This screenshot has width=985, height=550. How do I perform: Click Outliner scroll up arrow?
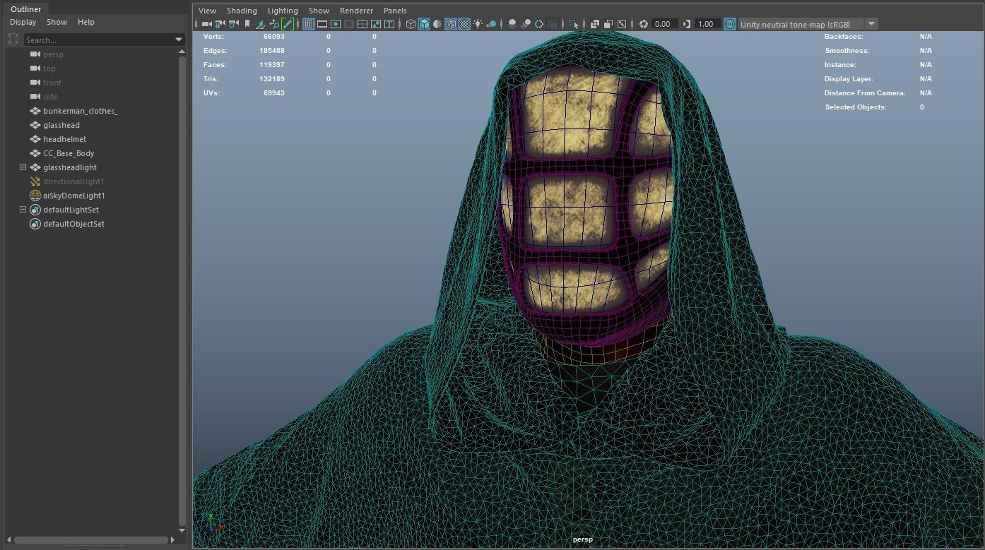(x=182, y=52)
